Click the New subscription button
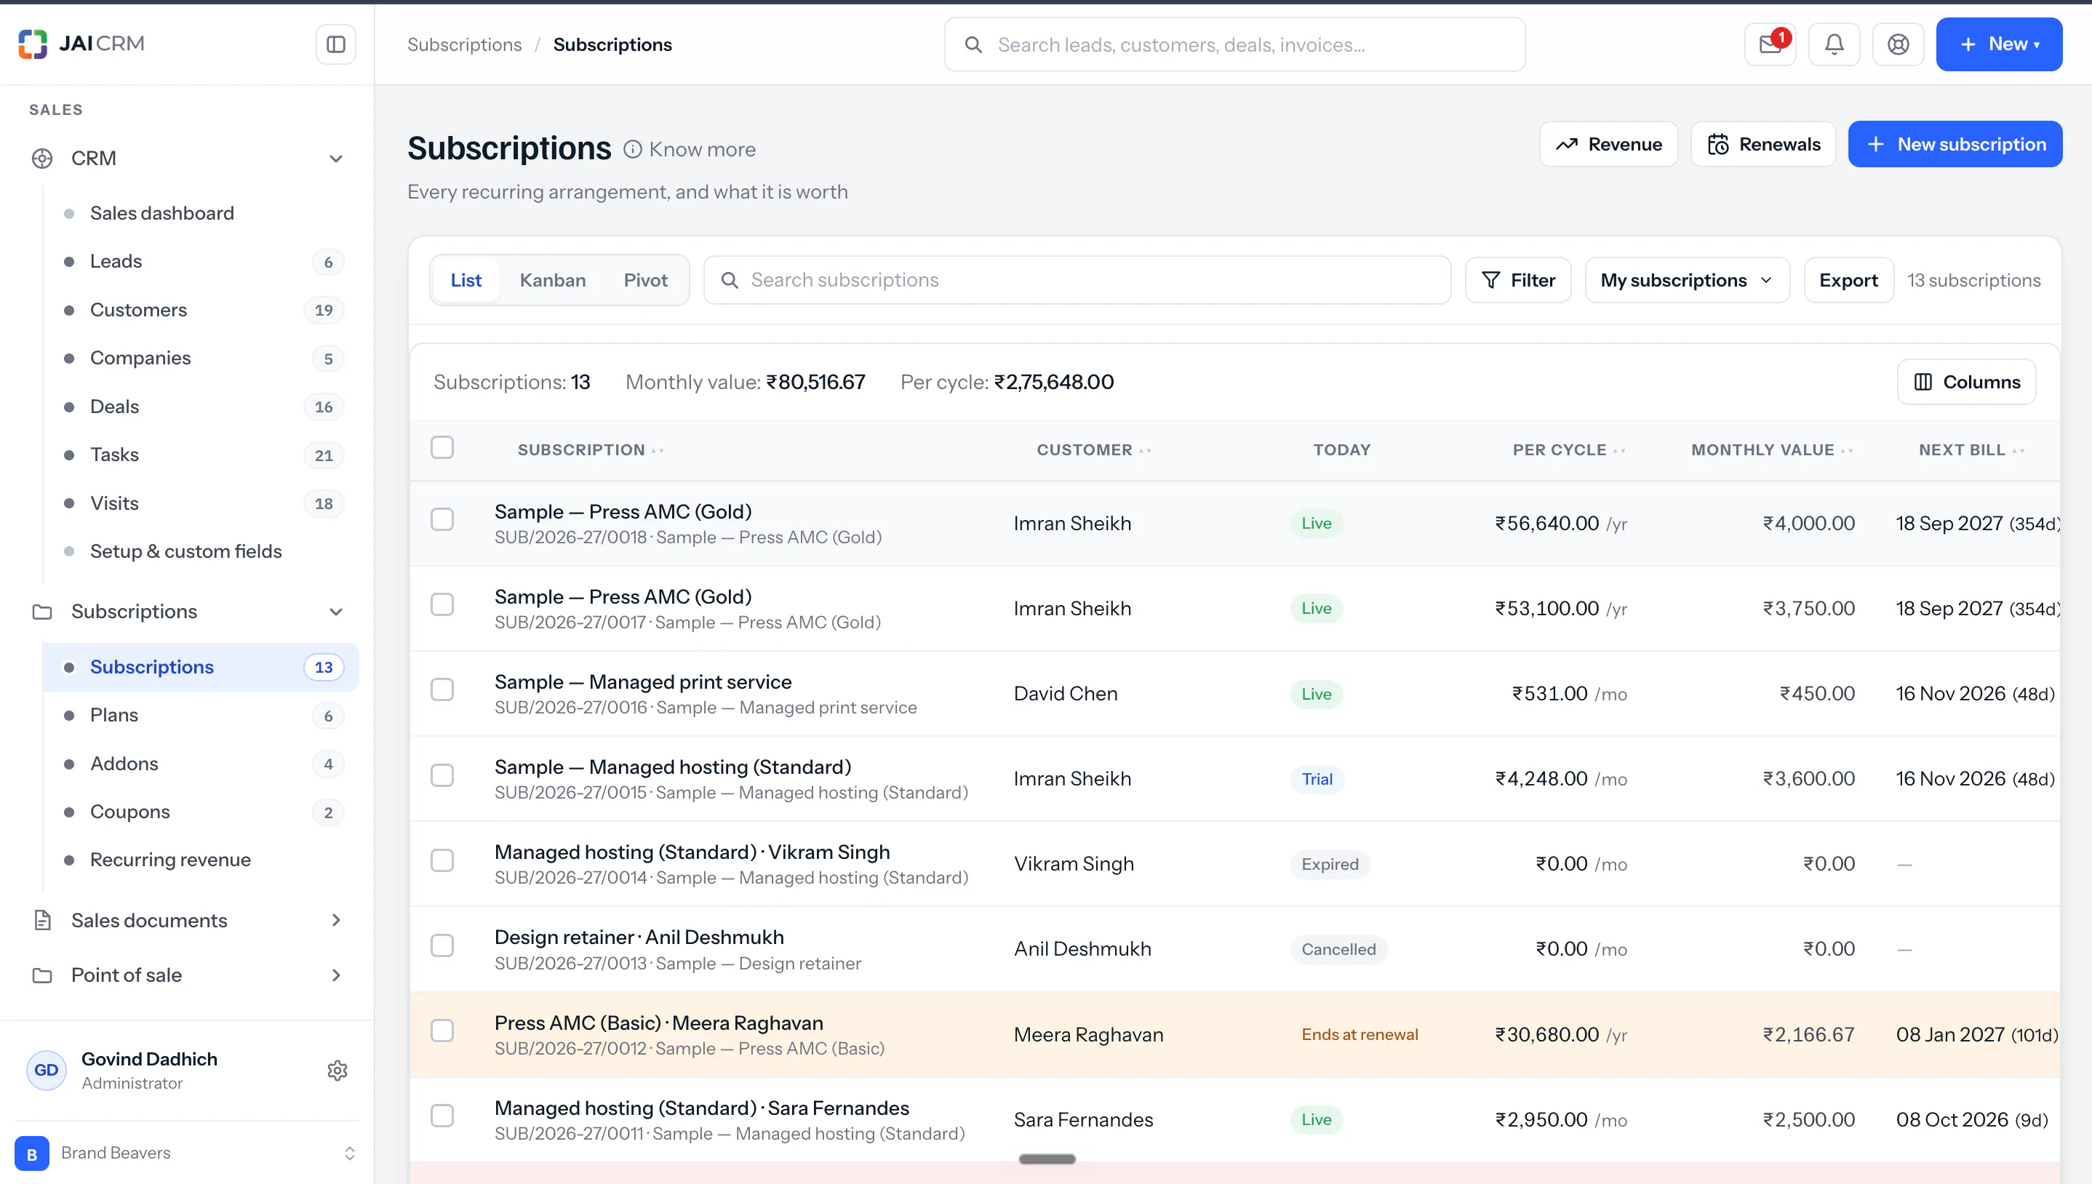 (1955, 145)
